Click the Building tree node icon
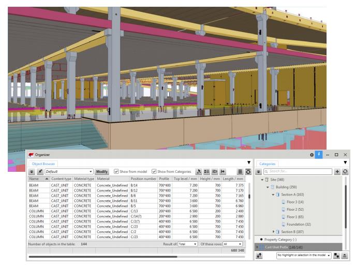 click(x=272, y=187)
